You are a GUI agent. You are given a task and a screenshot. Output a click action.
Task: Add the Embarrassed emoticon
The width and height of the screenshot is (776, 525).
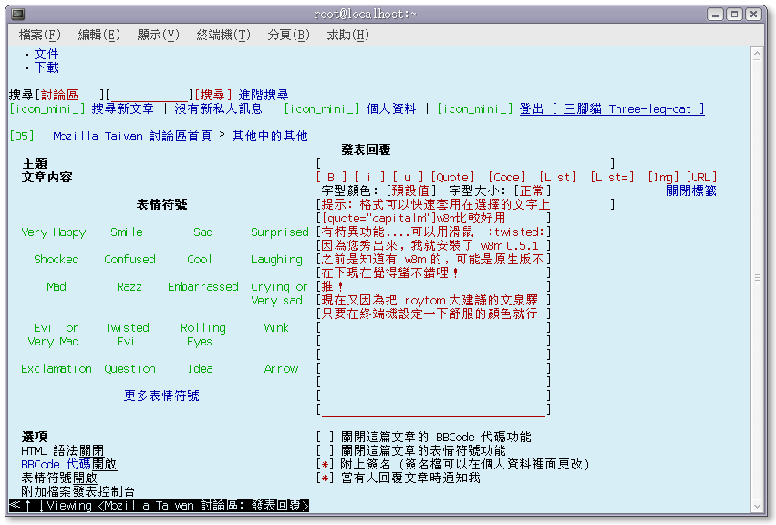click(x=202, y=287)
